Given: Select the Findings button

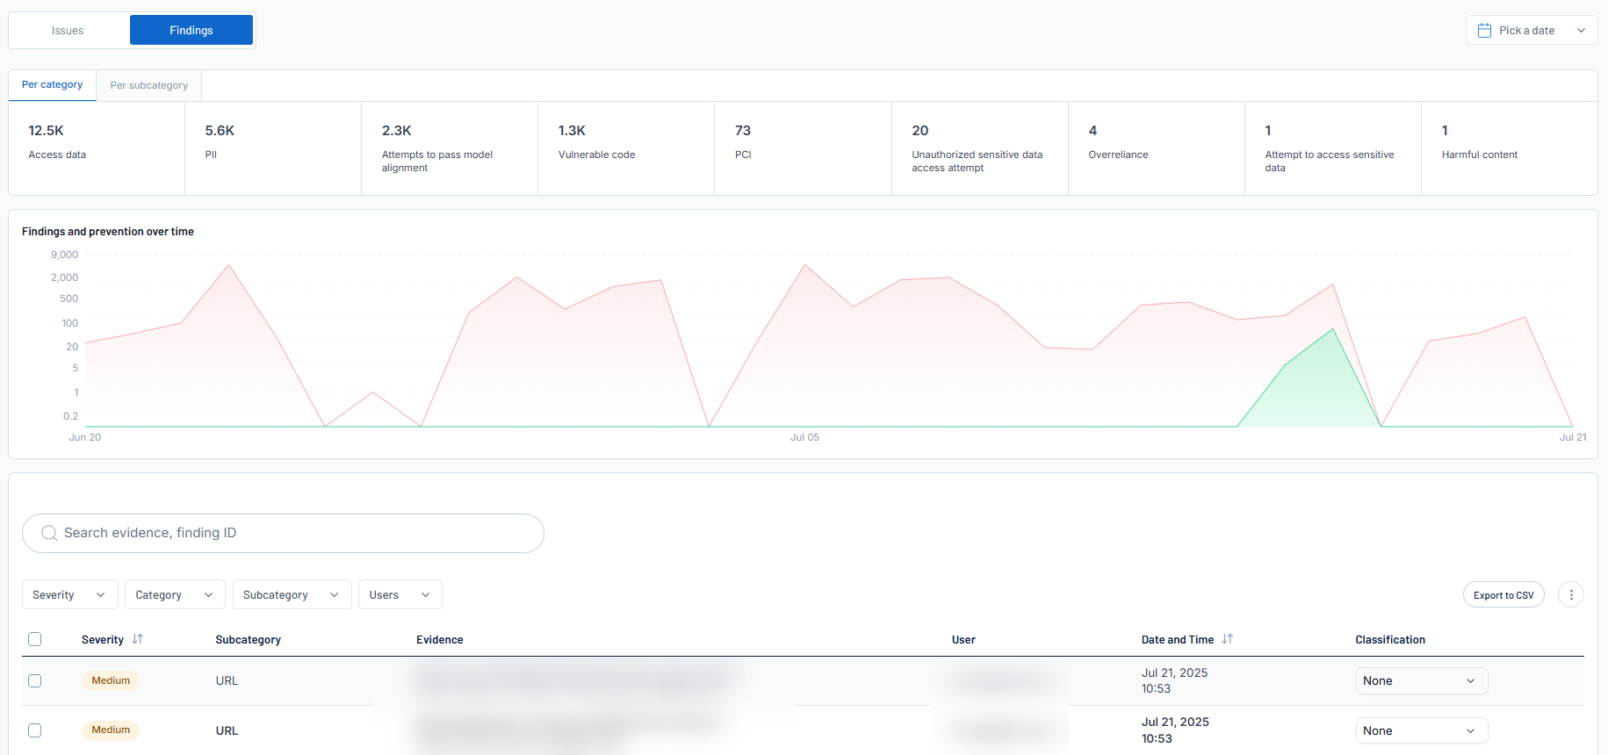Looking at the screenshot, I should 191,31.
